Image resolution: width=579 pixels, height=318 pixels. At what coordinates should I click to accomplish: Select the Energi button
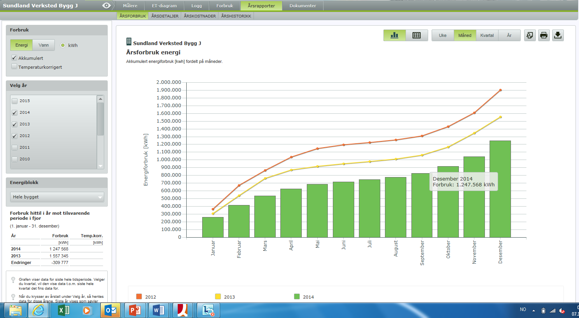21,45
